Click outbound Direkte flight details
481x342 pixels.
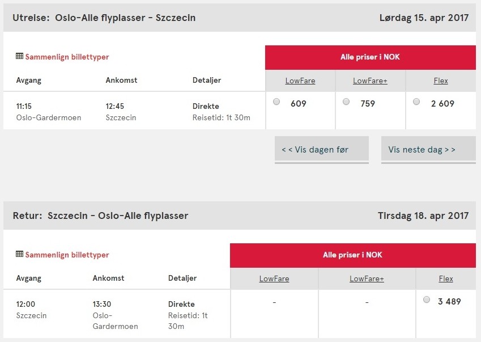tap(206, 106)
